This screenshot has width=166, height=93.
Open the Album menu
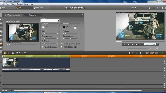click(x=13, y=4)
